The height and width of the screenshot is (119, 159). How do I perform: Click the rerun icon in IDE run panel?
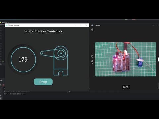click(x=1, y=85)
